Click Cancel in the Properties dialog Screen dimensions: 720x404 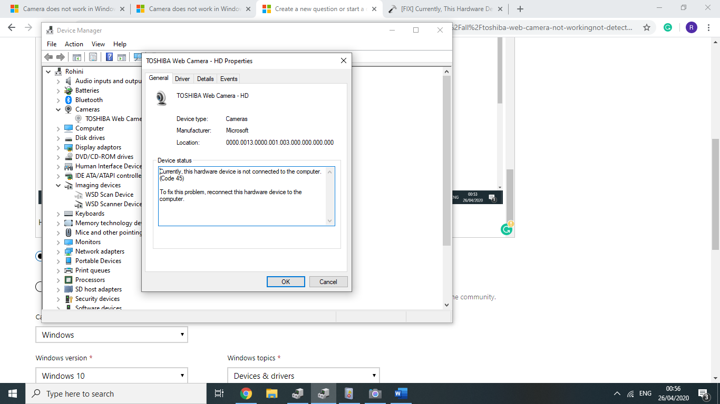point(328,282)
